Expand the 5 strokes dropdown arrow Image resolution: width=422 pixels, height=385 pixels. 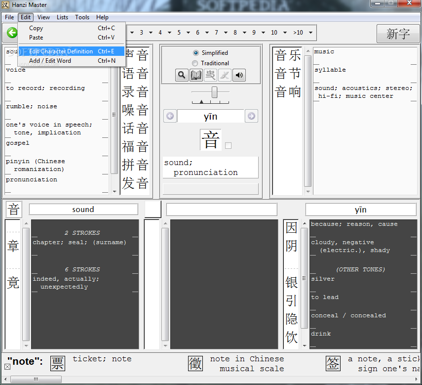coord(188,33)
